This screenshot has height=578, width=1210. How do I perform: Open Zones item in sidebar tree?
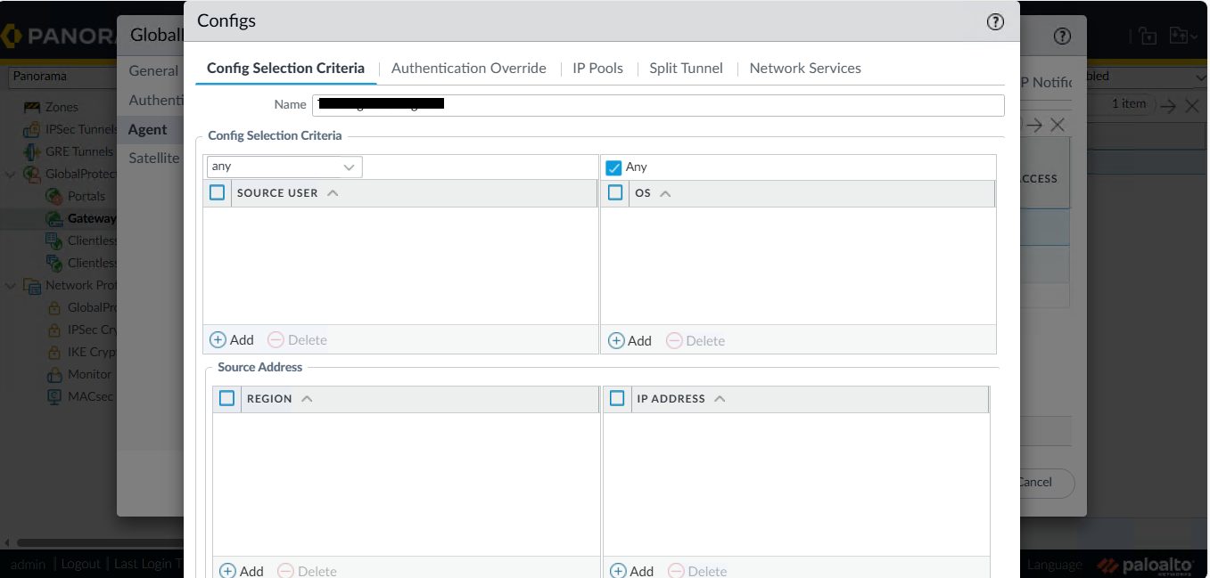click(x=62, y=107)
